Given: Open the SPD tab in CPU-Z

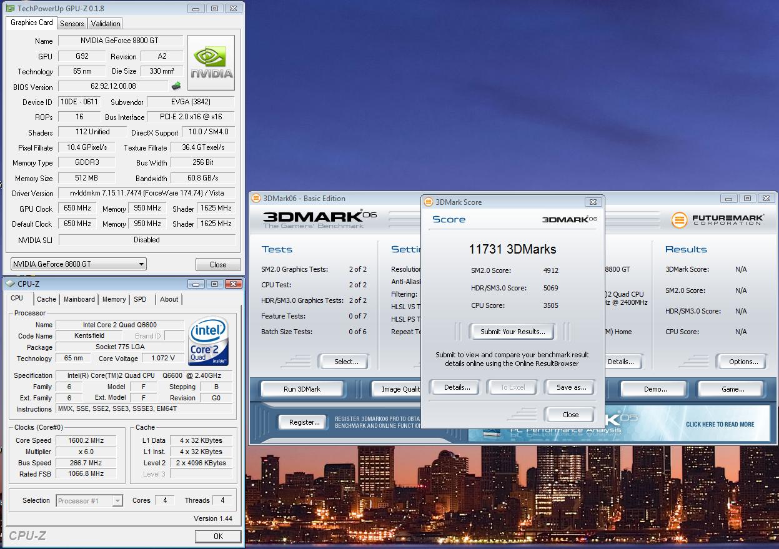Looking at the screenshot, I should [x=140, y=299].
